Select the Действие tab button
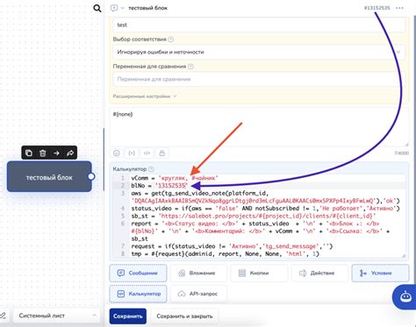The width and height of the screenshot is (416, 327). [319, 273]
